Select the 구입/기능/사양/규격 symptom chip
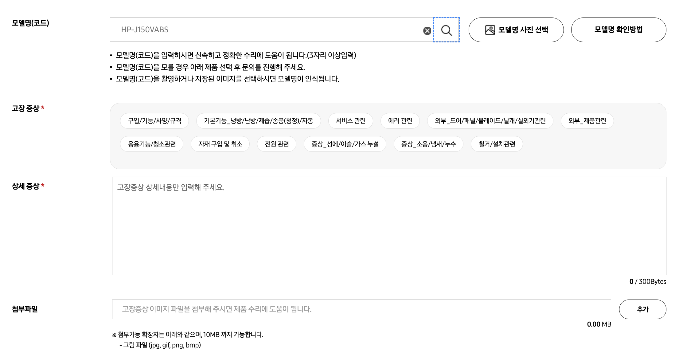The height and width of the screenshot is (349, 683). (154, 121)
